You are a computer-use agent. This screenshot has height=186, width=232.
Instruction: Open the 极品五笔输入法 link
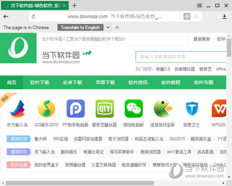pyautogui.click(x=149, y=139)
